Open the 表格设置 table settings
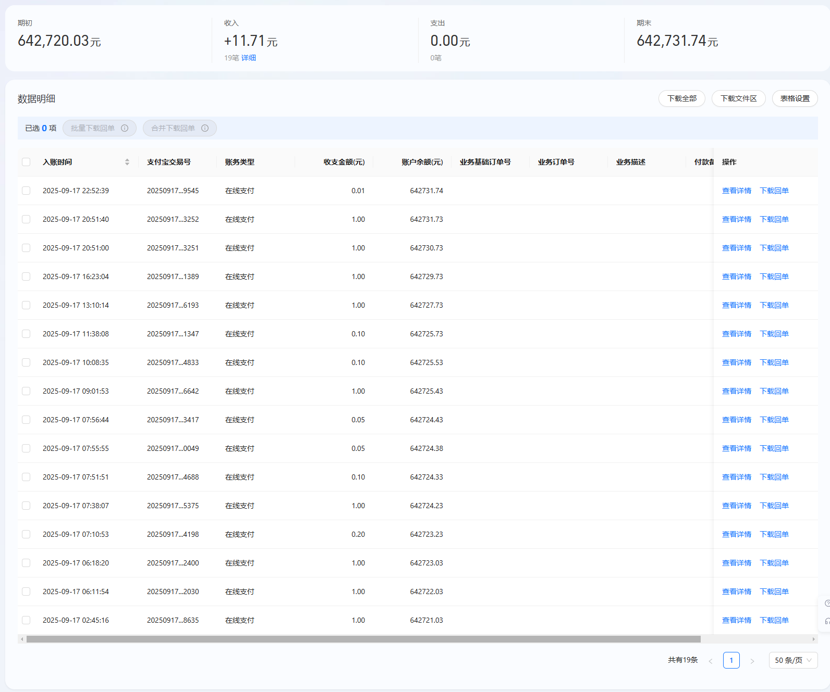 (x=795, y=98)
